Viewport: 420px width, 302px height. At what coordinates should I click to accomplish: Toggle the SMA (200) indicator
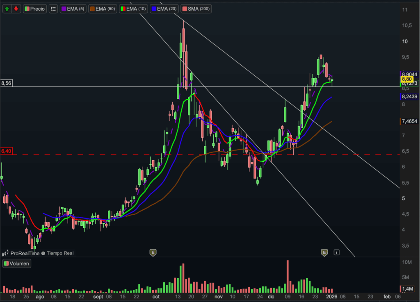coord(196,9)
